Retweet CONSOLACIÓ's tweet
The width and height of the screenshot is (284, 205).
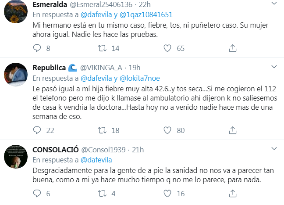pyautogui.click(x=102, y=194)
